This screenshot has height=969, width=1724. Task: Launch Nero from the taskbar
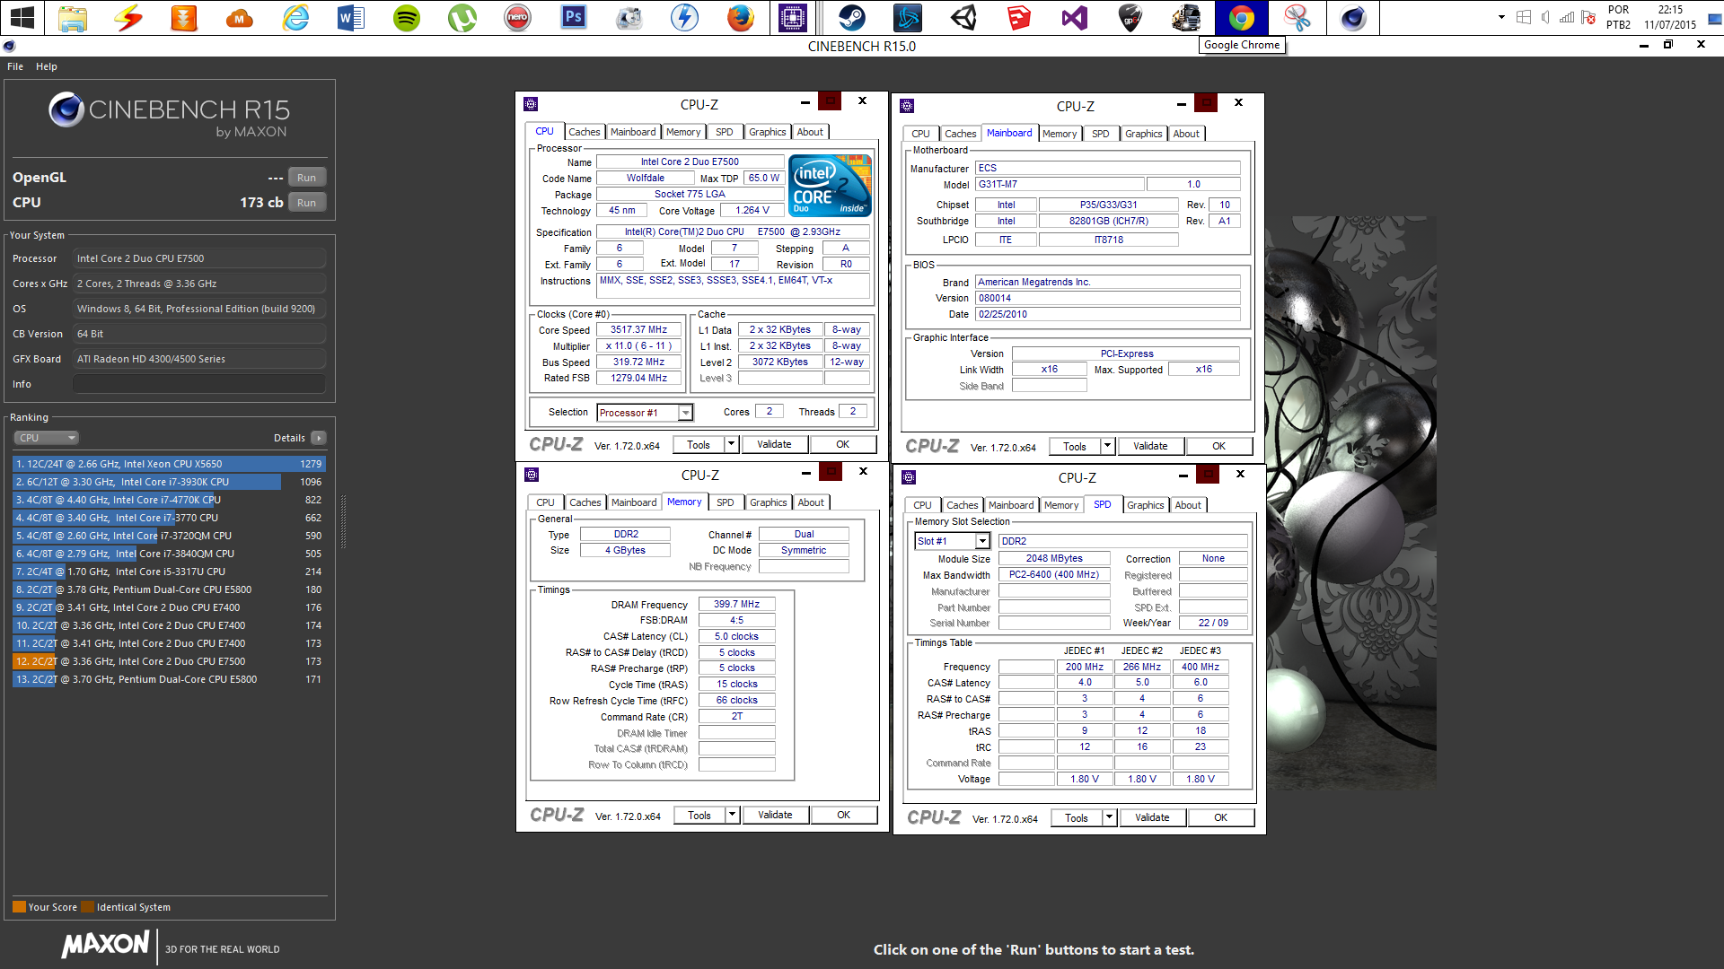click(518, 17)
